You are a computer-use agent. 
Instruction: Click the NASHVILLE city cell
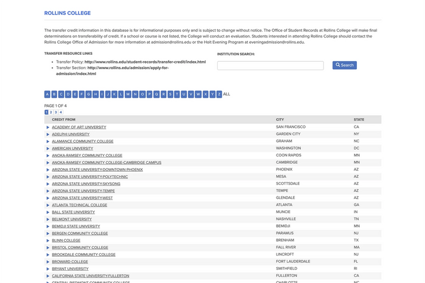(286, 219)
